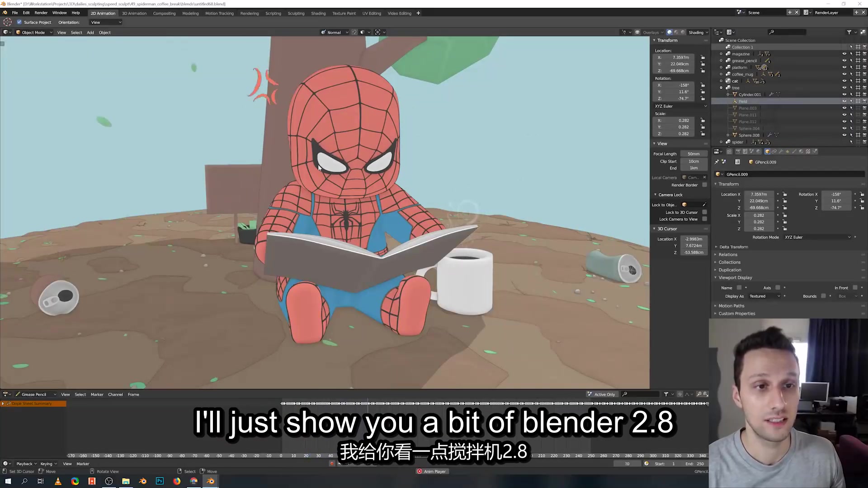Screen dimensions: 868x488
Task: Enable Lock to 3D Cursor checkbox
Action: pos(704,212)
